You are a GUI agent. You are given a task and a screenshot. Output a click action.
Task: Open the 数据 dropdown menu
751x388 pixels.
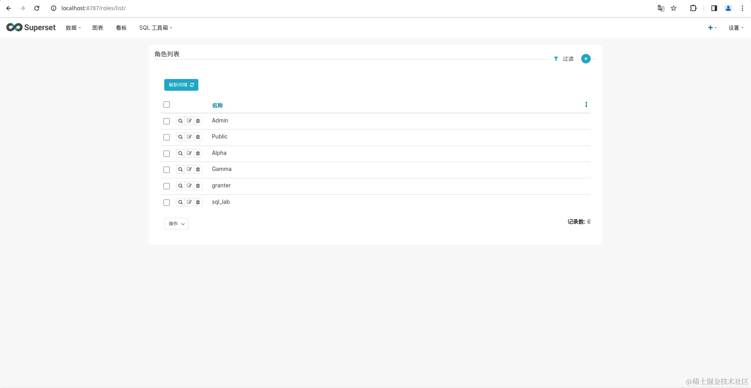click(73, 28)
